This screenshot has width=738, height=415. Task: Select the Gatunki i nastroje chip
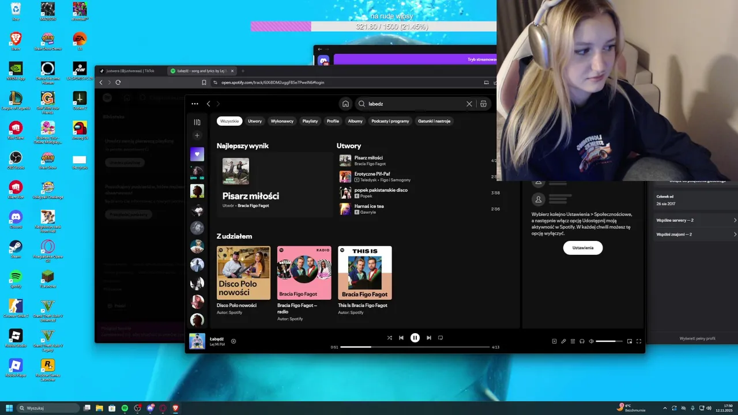coord(434,121)
